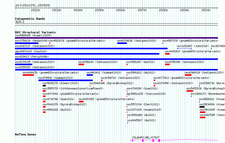The width and height of the screenshot is (225, 143).
Task: Click nsv6358710 (Sedlazeck2020) label
Action: point(121,78)
